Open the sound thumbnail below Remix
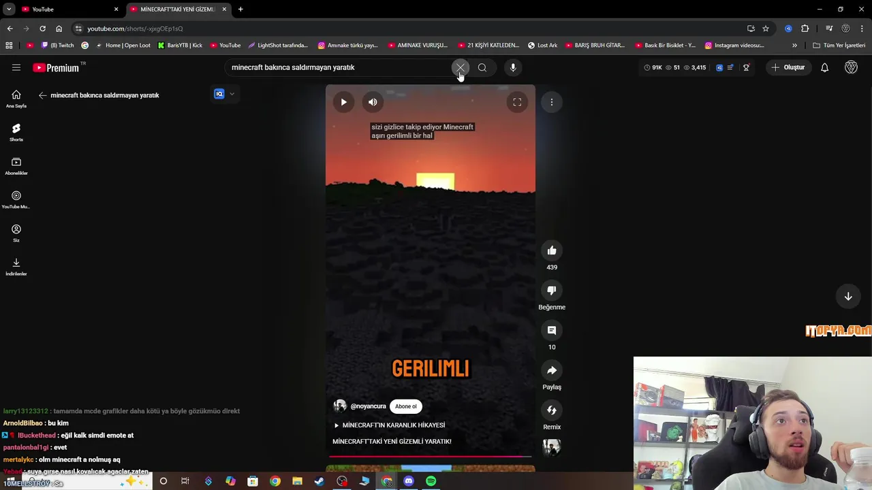872x490 pixels. tap(552, 447)
